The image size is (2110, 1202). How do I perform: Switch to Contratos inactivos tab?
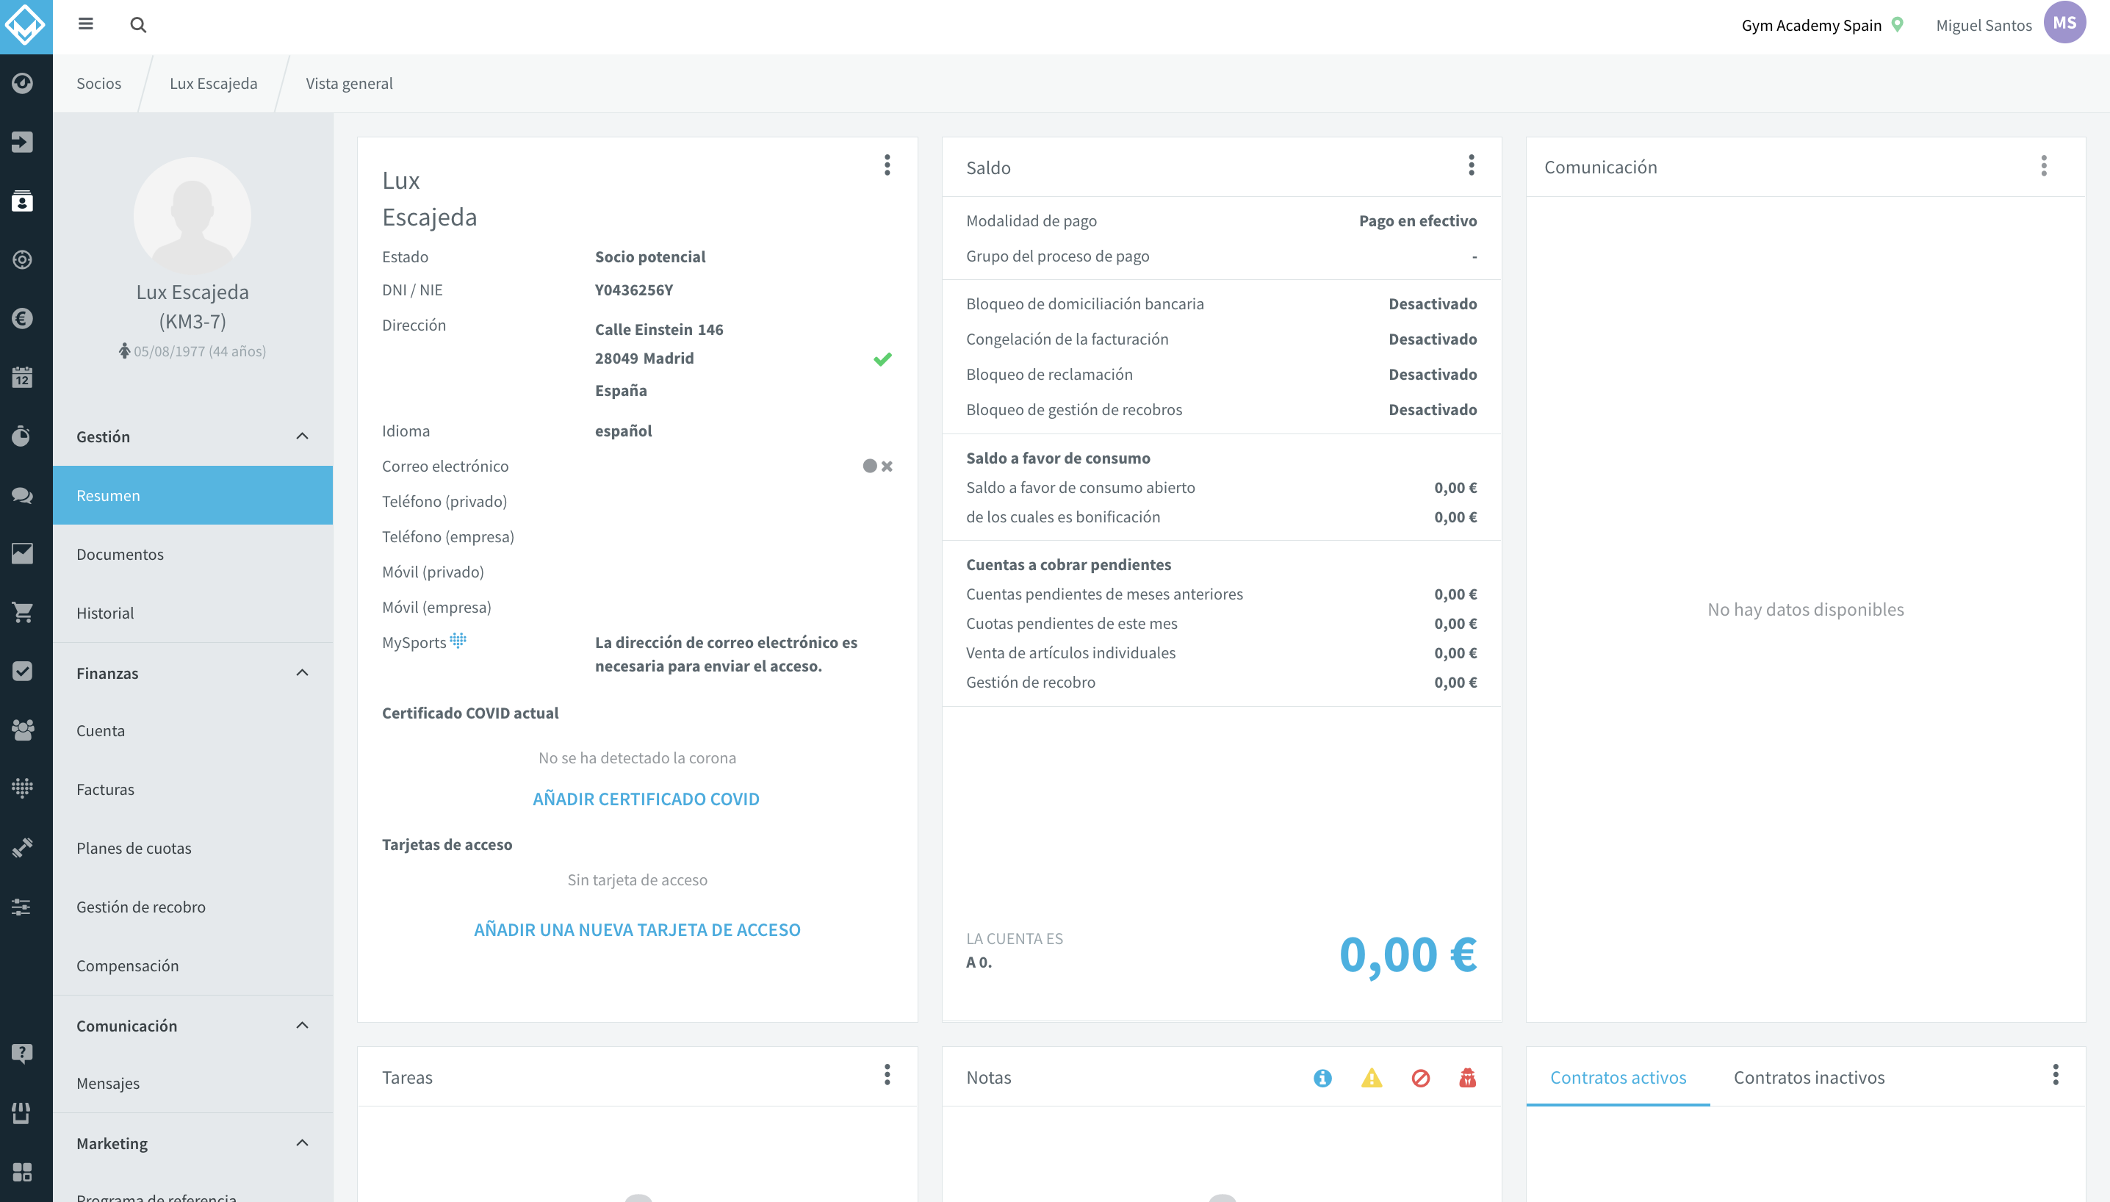(1809, 1077)
